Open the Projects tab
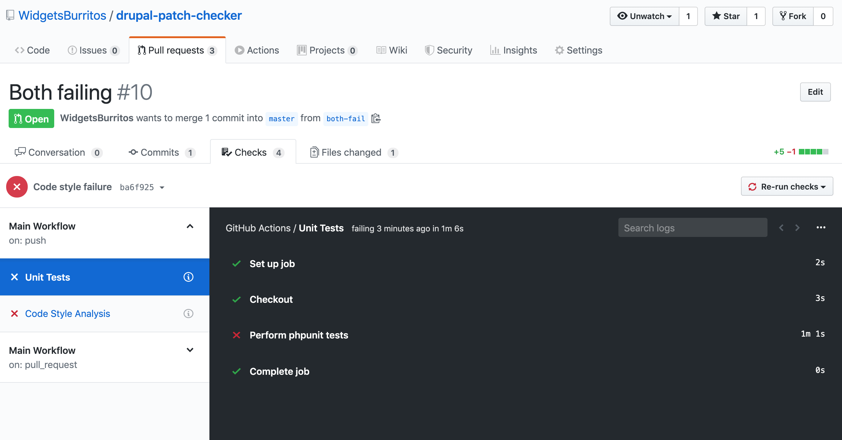 [x=327, y=50]
